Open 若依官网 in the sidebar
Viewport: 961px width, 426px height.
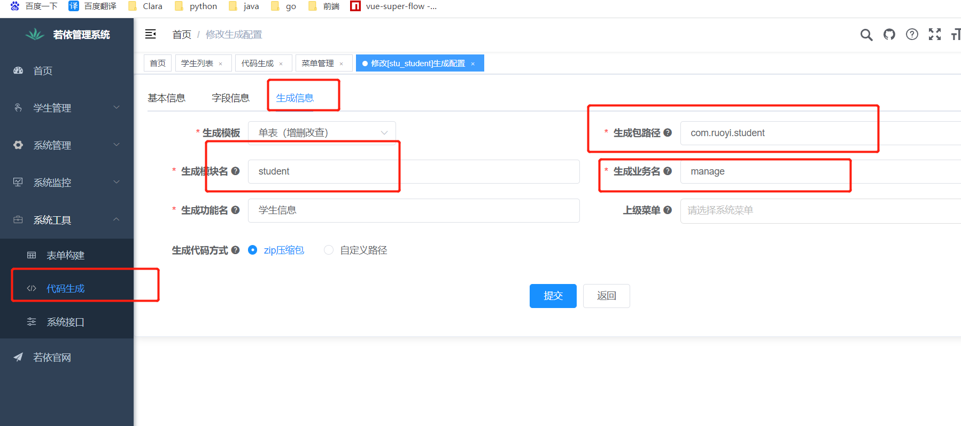click(x=67, y=357)
